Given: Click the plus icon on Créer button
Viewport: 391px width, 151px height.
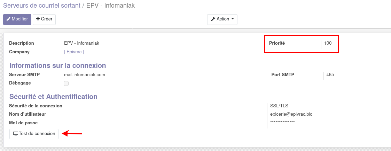Looking at the screenshot, I should (38, 19).
